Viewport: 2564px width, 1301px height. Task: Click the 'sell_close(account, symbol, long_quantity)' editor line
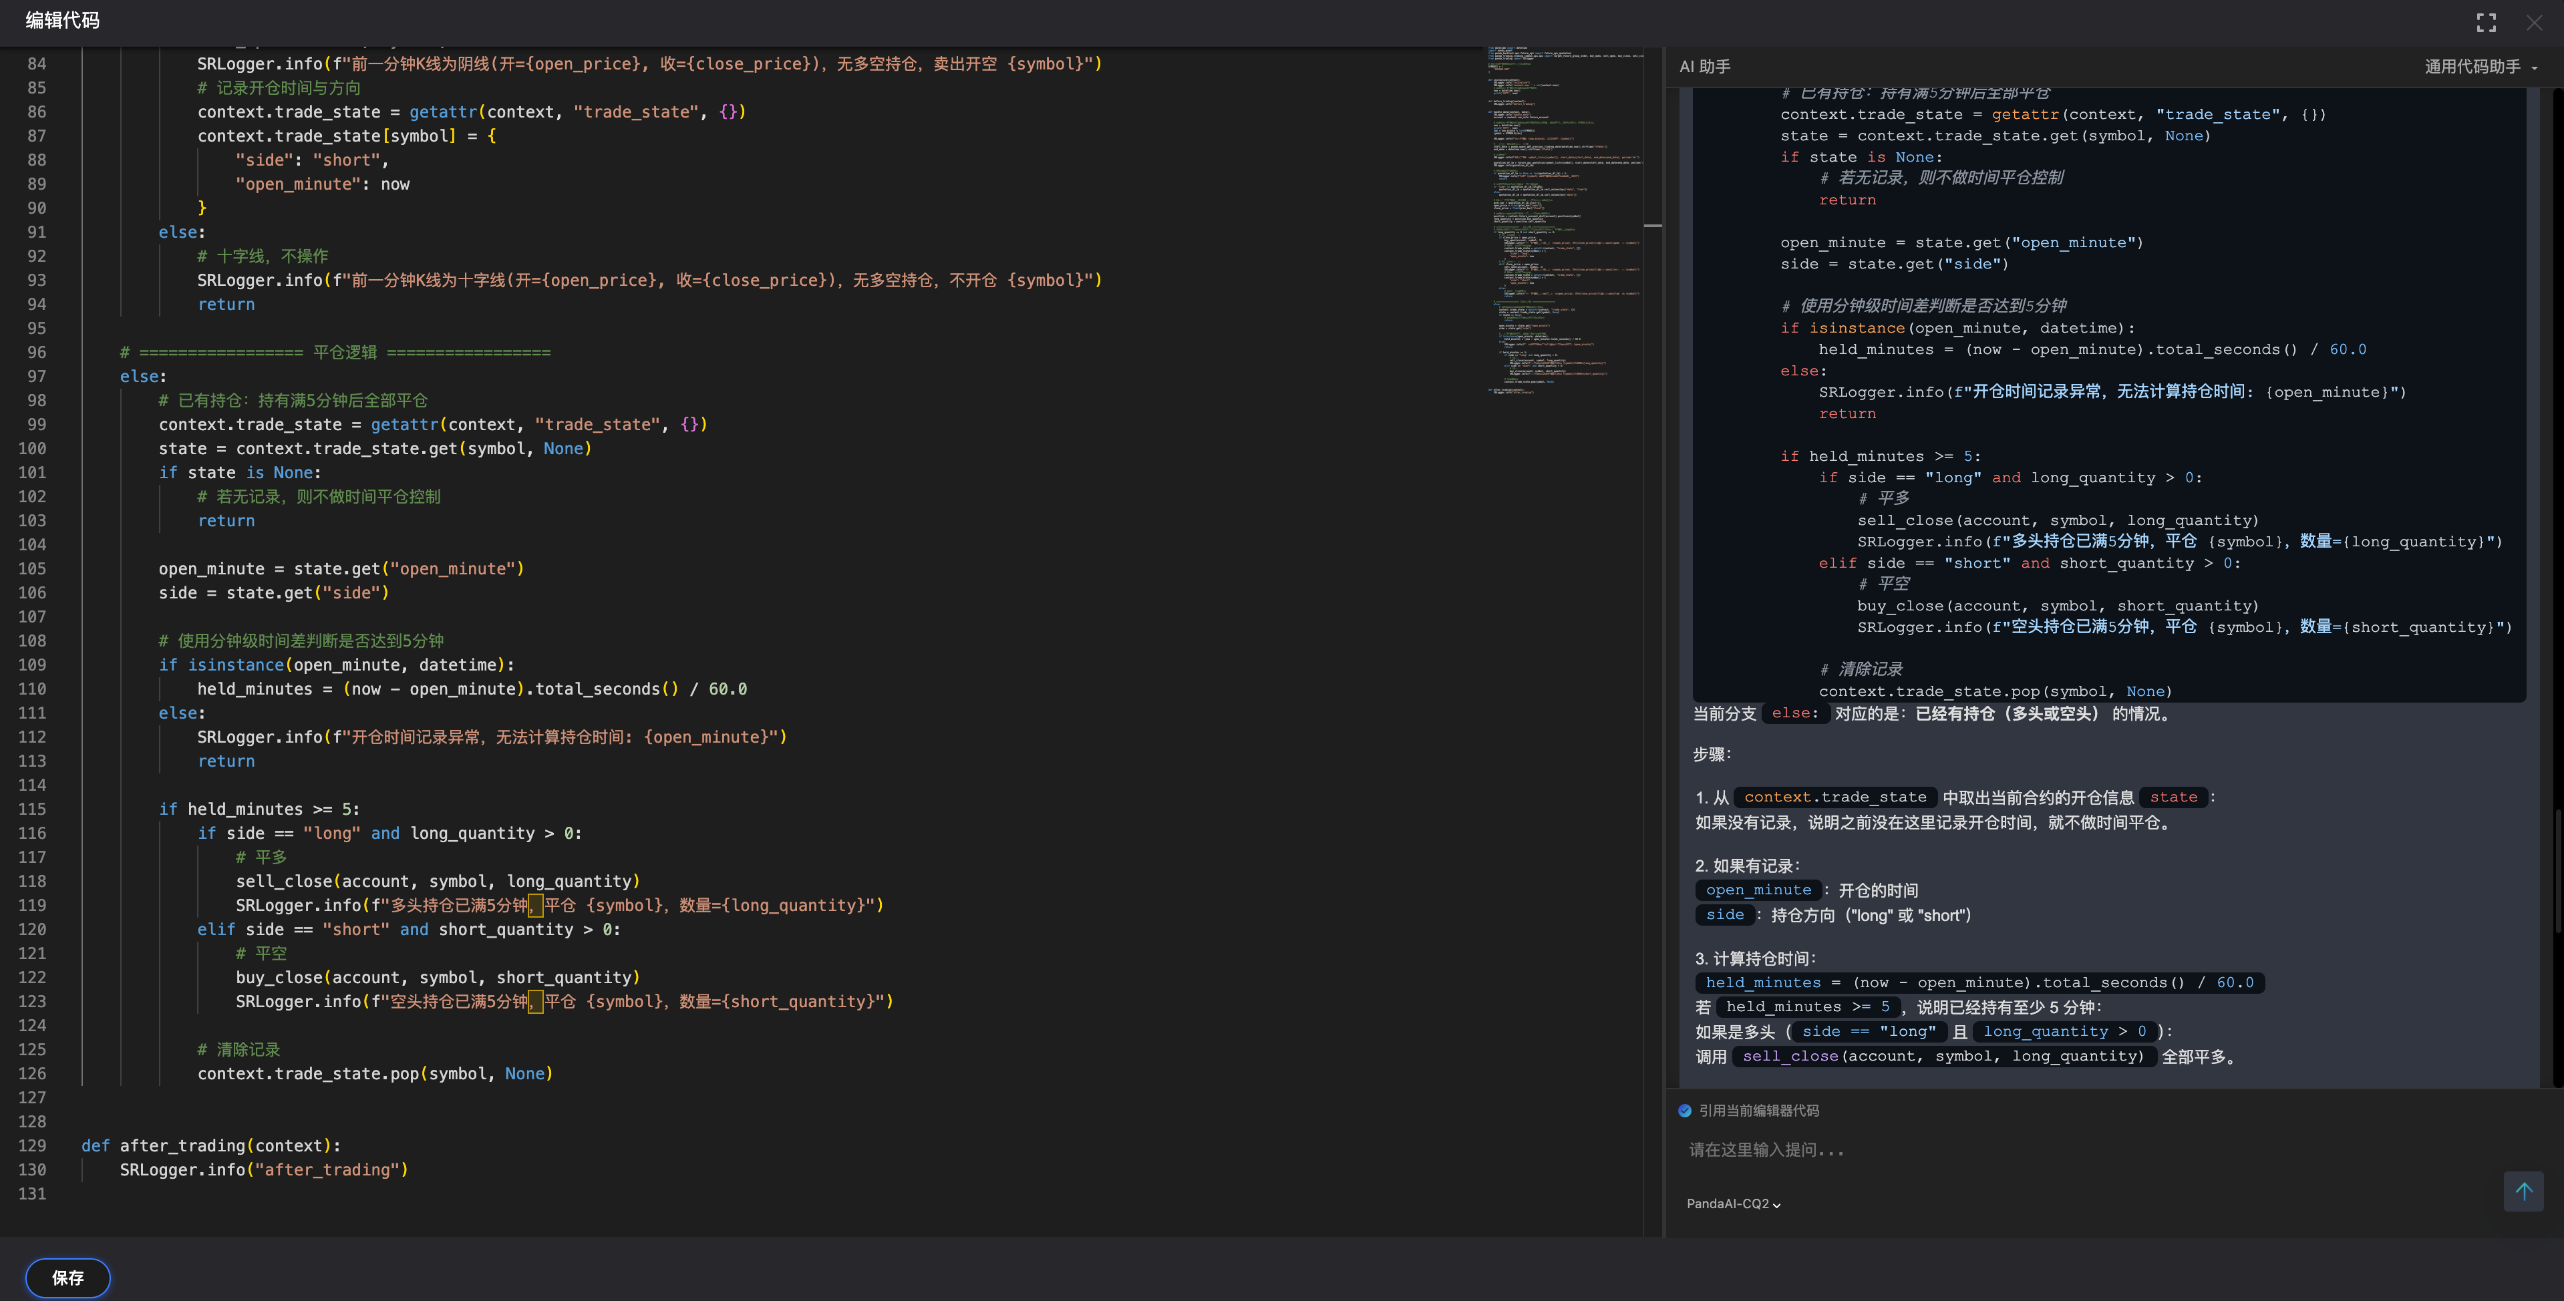(437, 881)
